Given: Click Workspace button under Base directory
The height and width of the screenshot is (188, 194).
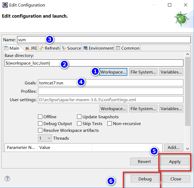Looking at the screenshot, I should [x=113, y=72].
